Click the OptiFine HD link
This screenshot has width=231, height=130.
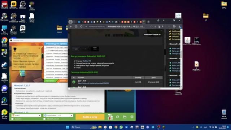(x=87, y=61)
